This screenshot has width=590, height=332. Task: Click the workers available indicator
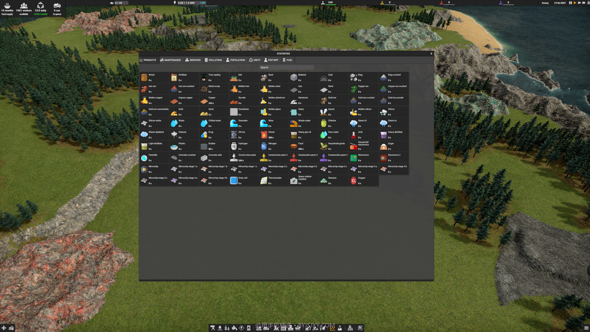(x=24, y=9)
